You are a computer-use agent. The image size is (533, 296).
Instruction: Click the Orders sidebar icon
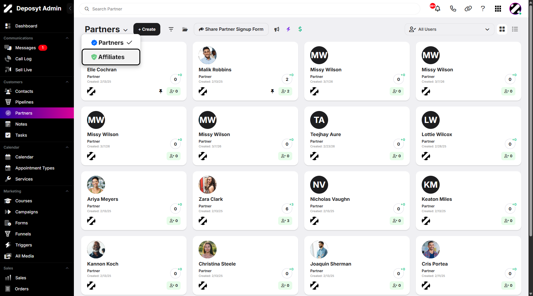[x=8, y=289]
